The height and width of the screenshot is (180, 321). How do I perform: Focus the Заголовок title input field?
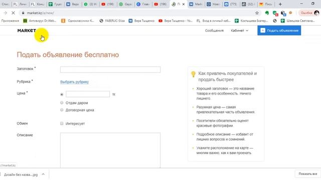point(110,69)
